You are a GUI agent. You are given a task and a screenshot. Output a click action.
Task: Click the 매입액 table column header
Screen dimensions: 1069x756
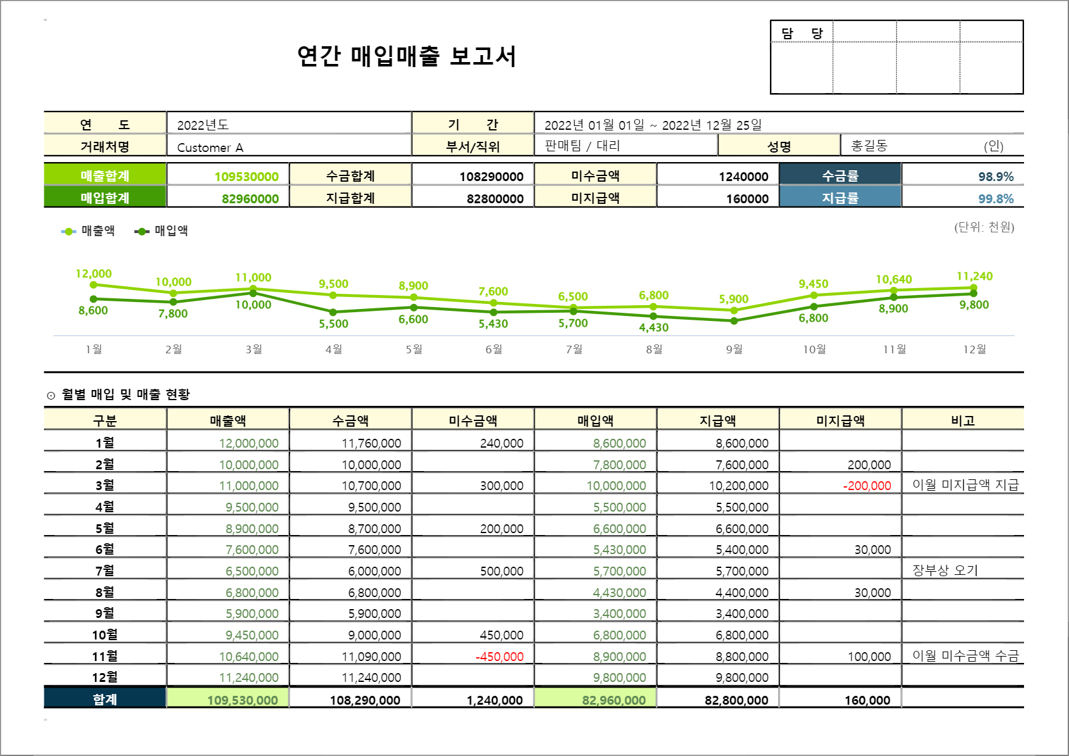tap(596, 420)
